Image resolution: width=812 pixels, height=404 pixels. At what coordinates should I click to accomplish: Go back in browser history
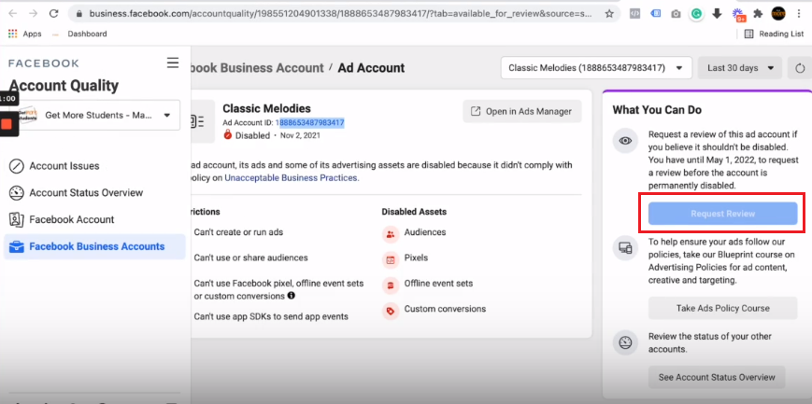pos(13,13)
